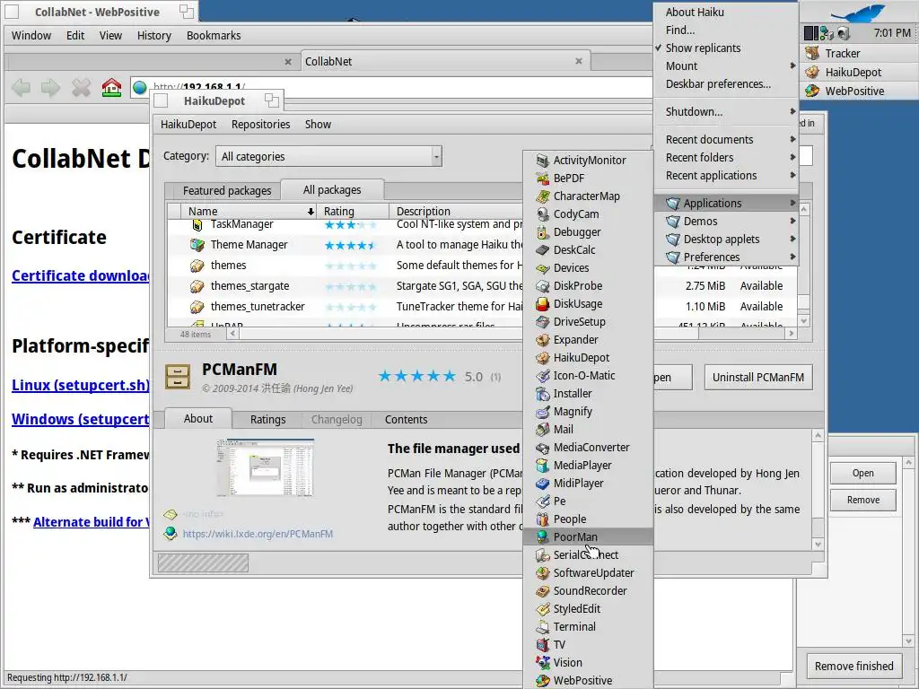Switch to Featured packages tab
Viewport: 919px width, 689px height.
click(227, 191)
